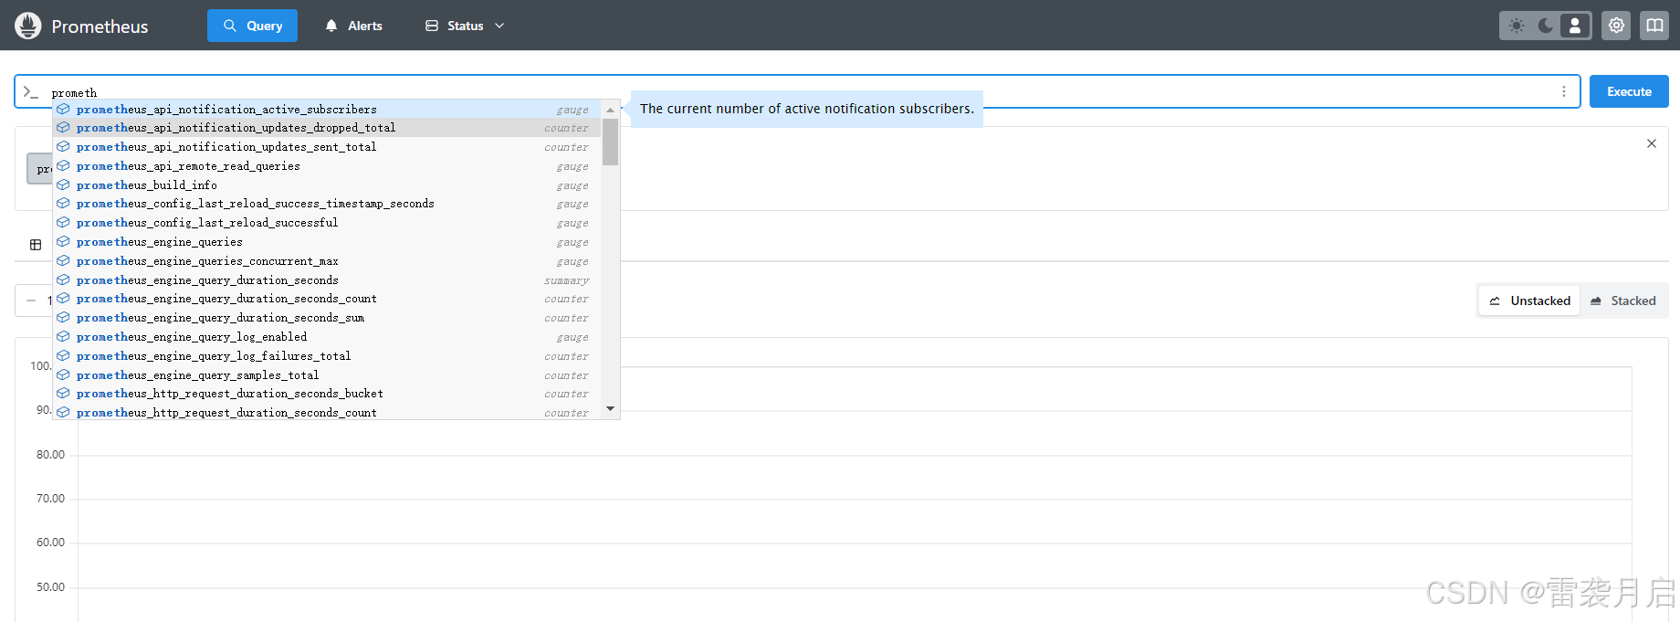
Task: Open settings gear icon
Action: coord(1616,26)
